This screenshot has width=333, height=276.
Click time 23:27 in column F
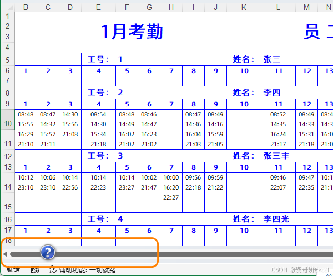pos(127,187)
